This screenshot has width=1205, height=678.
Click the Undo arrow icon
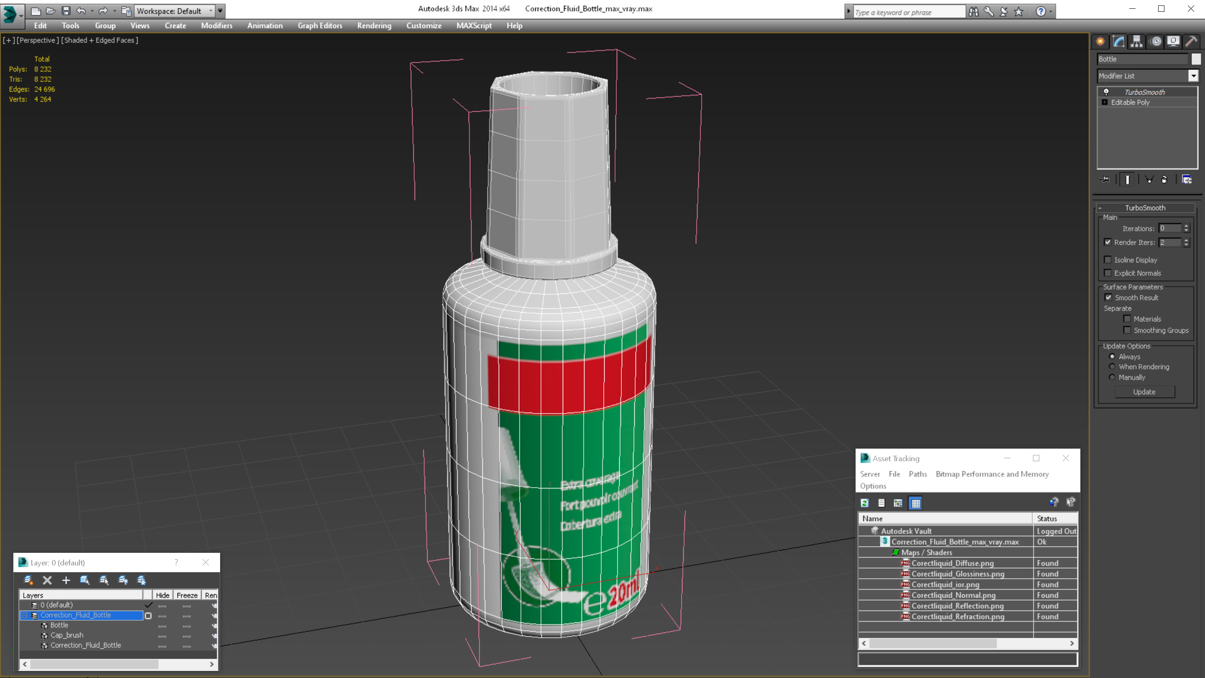82,11
